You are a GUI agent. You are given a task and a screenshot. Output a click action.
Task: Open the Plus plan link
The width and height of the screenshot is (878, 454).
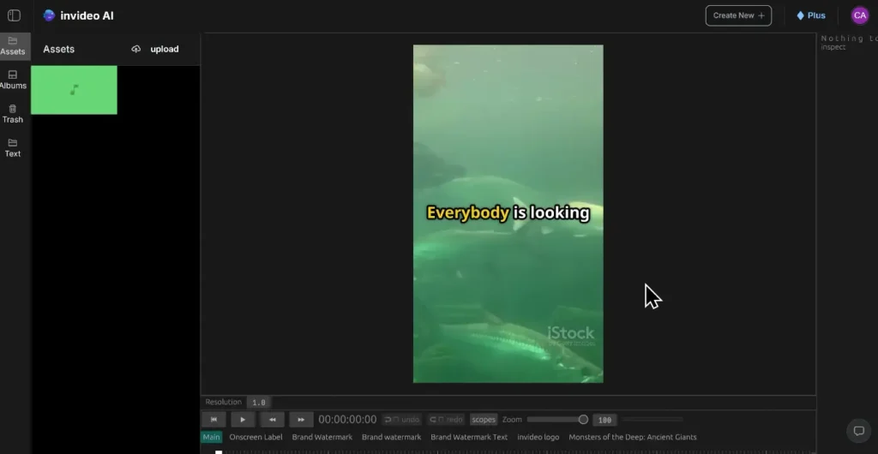[x=811, y=15]
